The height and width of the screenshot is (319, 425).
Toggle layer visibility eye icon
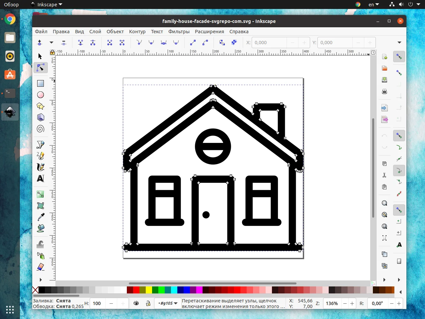click(x=136, y=303)
